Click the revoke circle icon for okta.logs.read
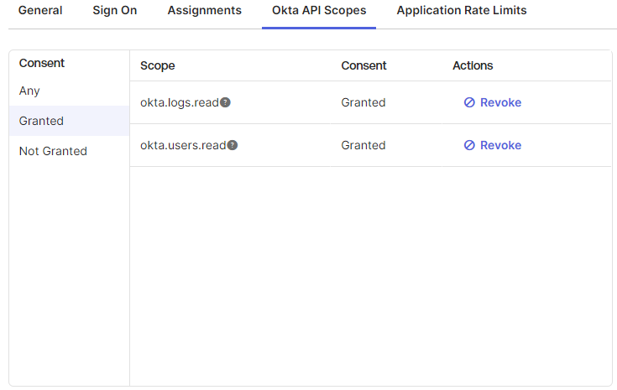 tap(469, 102)
